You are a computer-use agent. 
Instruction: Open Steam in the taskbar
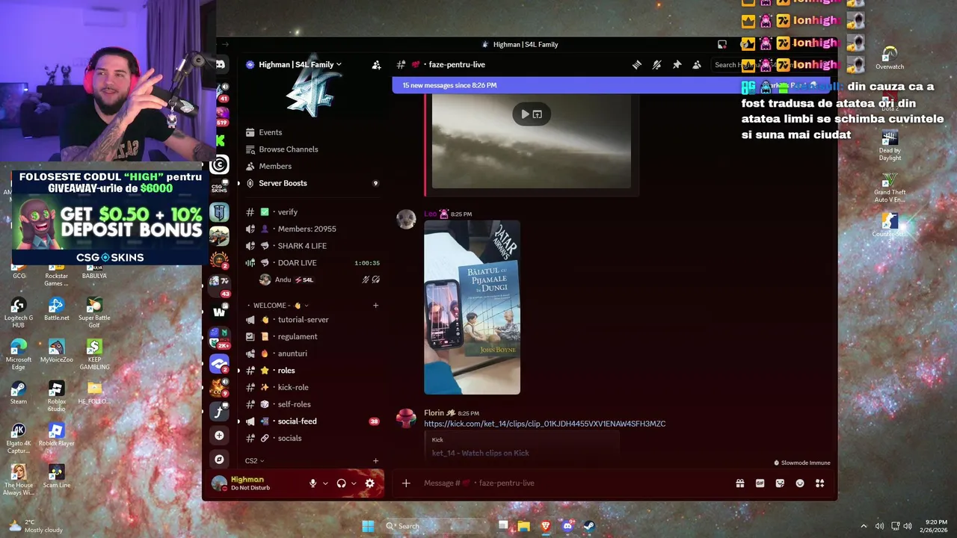pos(589,526)
